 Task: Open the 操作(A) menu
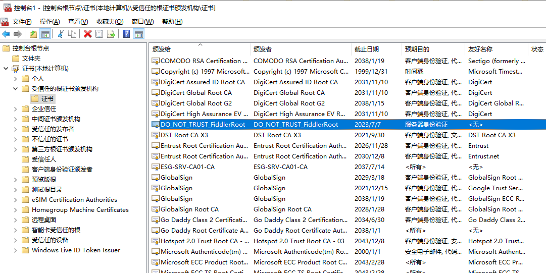49,22
